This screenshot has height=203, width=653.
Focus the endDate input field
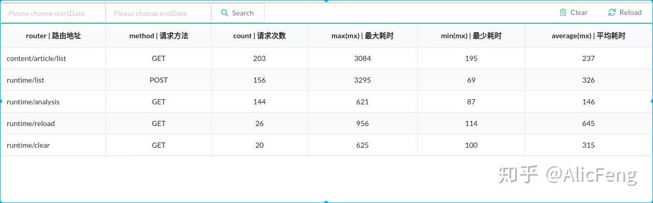[158, 13]
